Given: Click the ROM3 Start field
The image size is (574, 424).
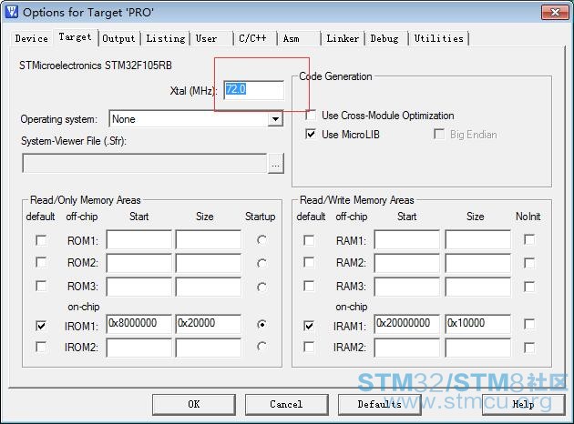Looking at the screenshot, I should [138, 287].
